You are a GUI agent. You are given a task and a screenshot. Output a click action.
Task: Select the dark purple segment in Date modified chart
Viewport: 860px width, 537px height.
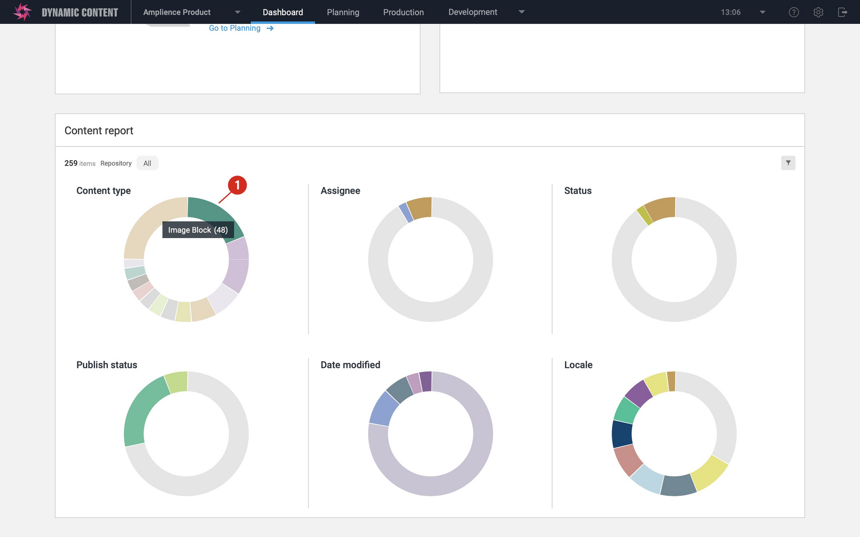coord(426,381)
